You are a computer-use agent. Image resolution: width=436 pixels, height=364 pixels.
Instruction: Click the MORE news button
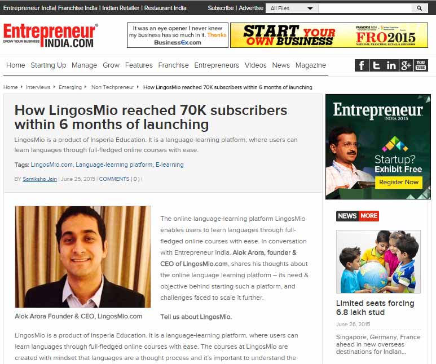(369, 216)
